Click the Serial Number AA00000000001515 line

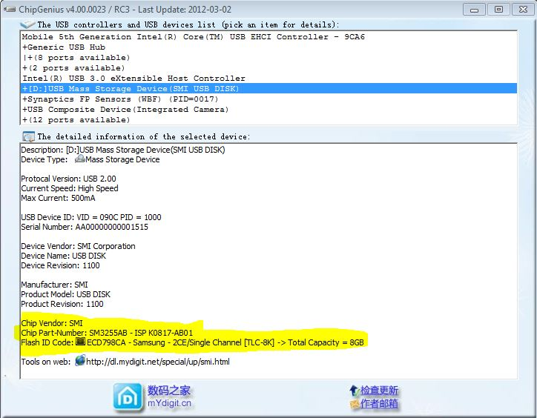tap(85, 227)
